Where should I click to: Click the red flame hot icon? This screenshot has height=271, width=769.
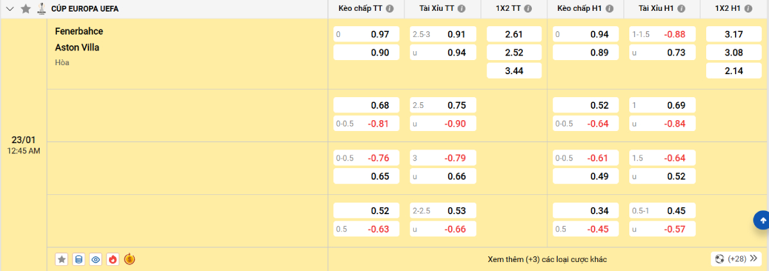[x=113, y=259]
